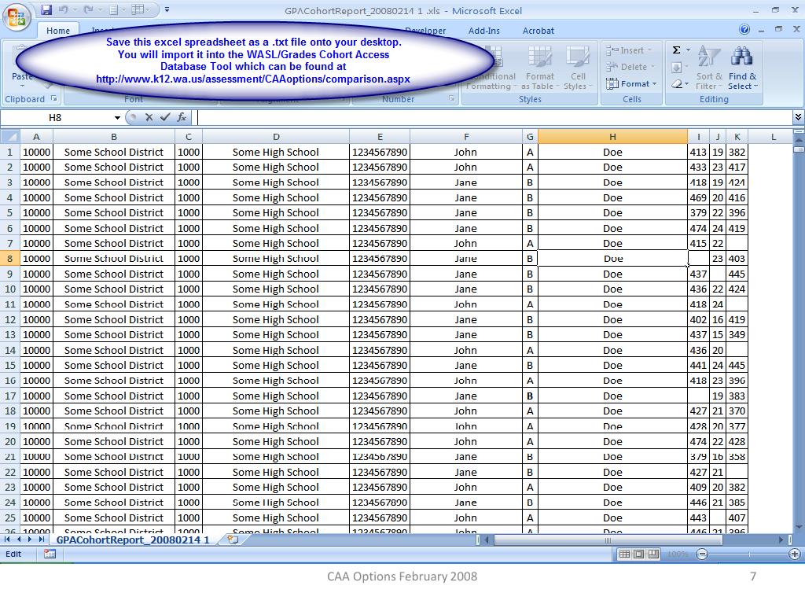Image resolution: width=805 pixels, height=604 pixels.
Task: Open the Home ribbon tab
Action: [x=58, y=31]
